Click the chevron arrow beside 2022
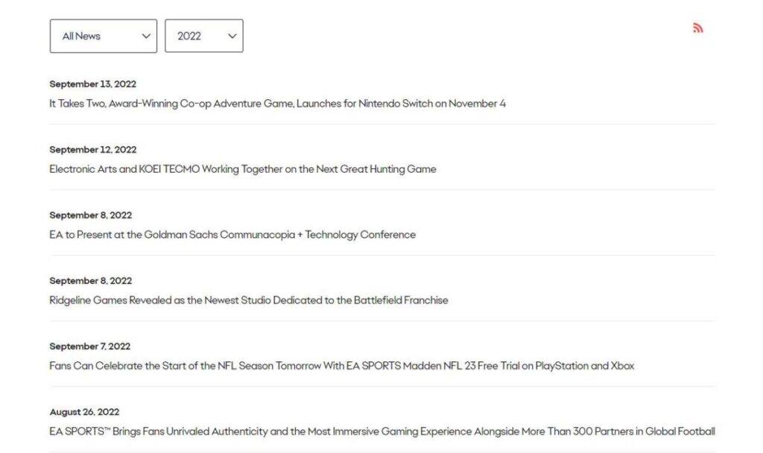Screen dimensions: 763x453 [232, 36]
